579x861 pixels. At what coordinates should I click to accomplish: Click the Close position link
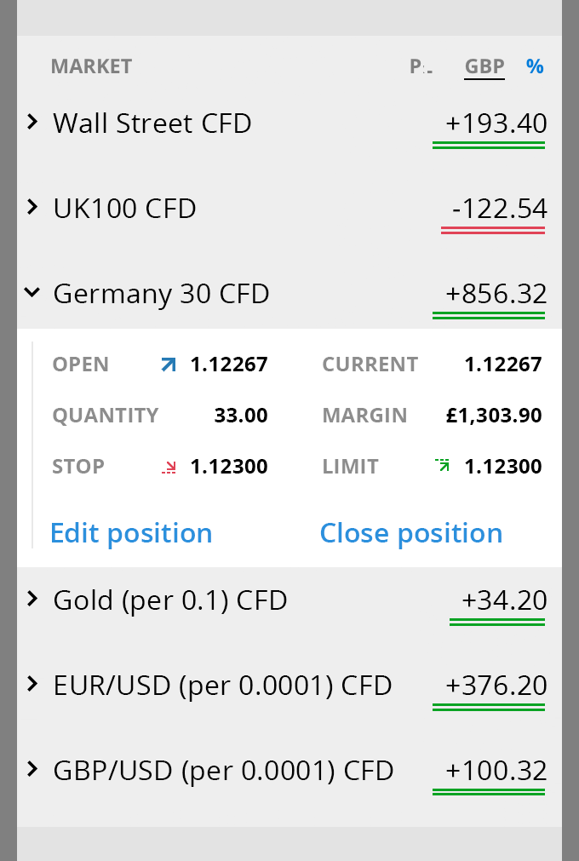pos(411,533)
